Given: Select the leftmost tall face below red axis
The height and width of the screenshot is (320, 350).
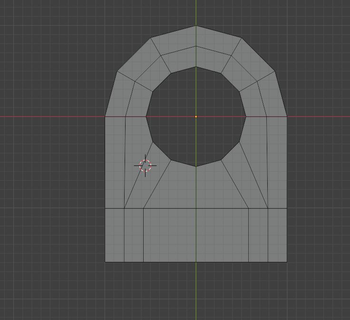Looking at the screenshot, I should (x=115, y=162).
